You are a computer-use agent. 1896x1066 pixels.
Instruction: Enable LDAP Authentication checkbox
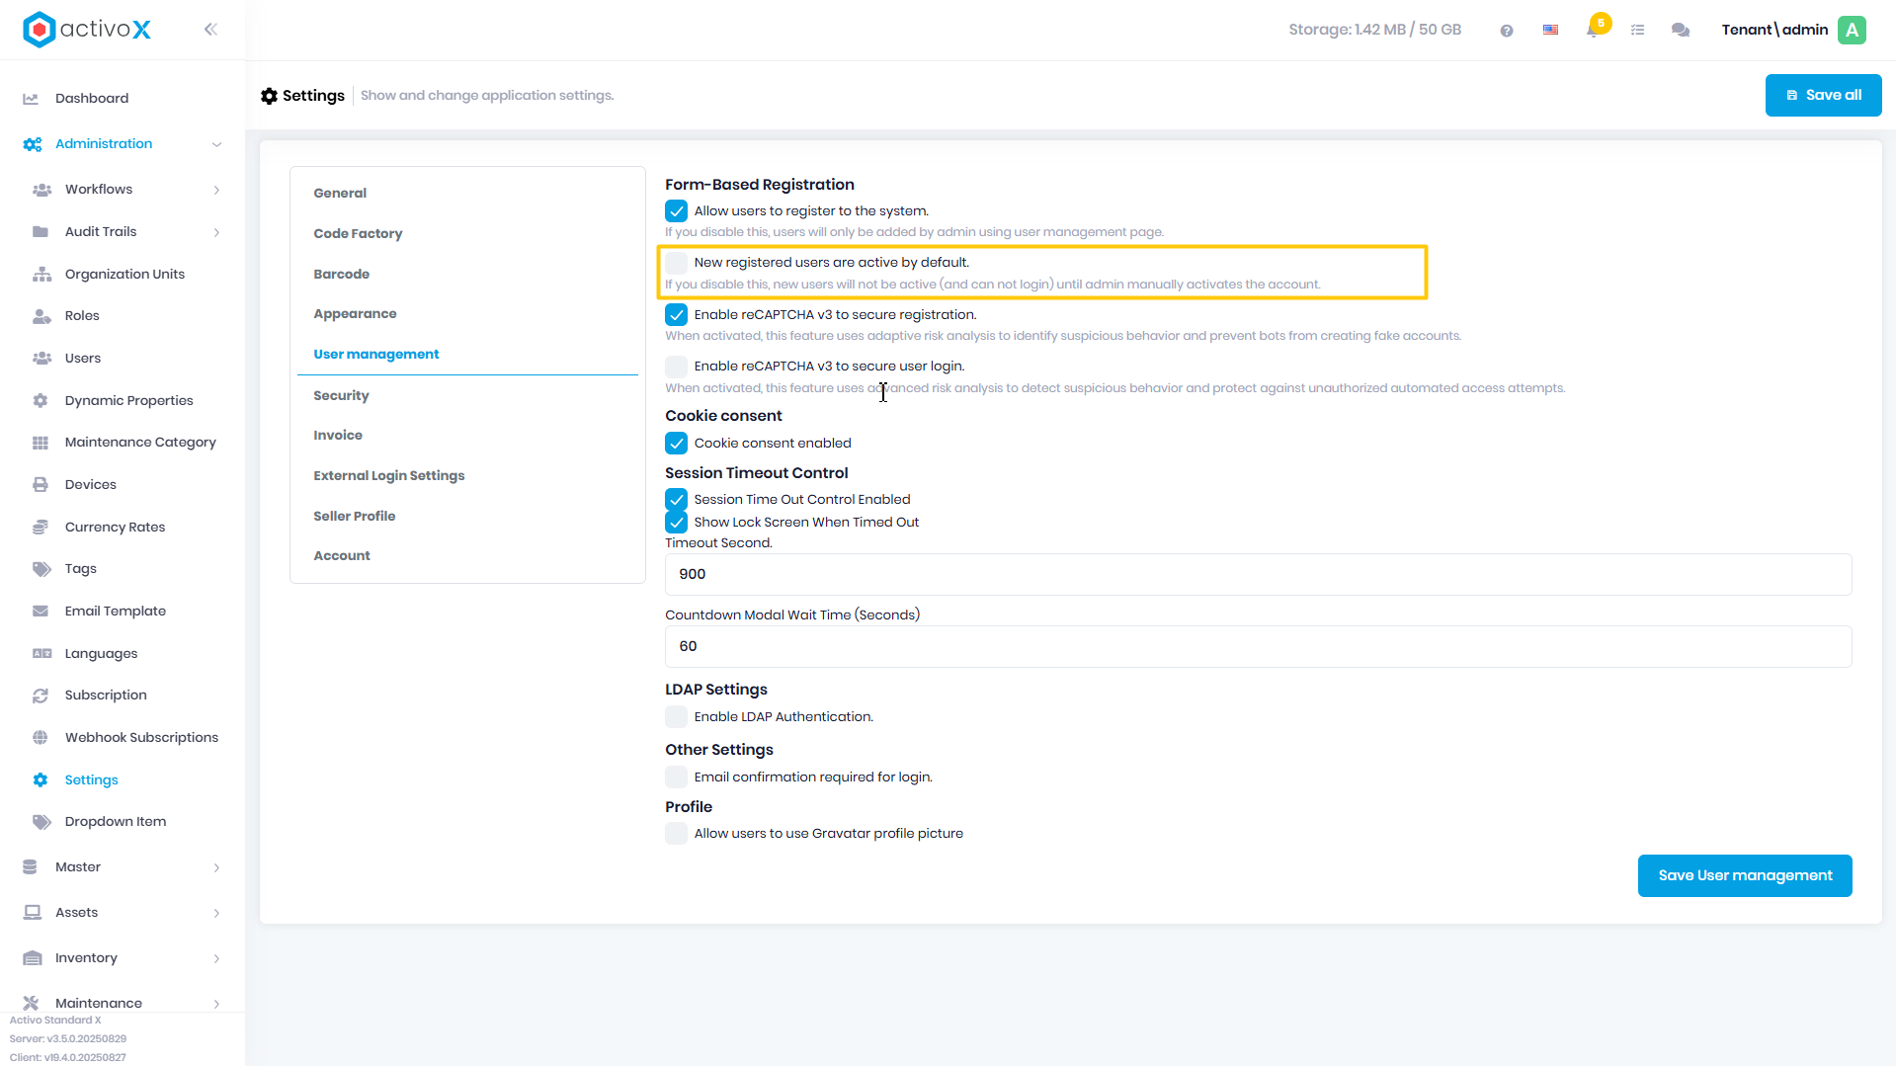click(x=676, y=716)
